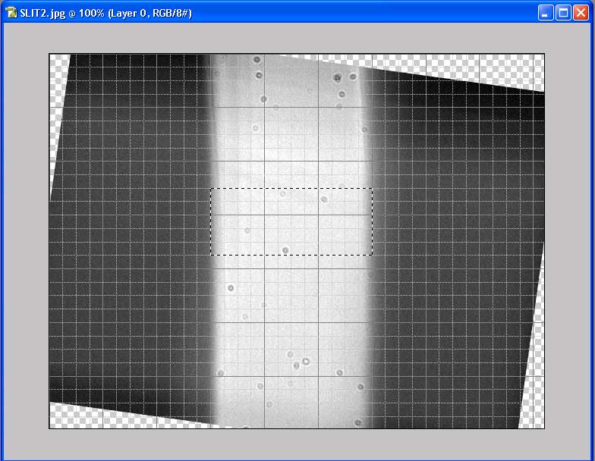Image resolution: width=595 pixels, height=461 pixels.
Task: Click inside the dashed marquee selection
Action: (x=291, y=221)
